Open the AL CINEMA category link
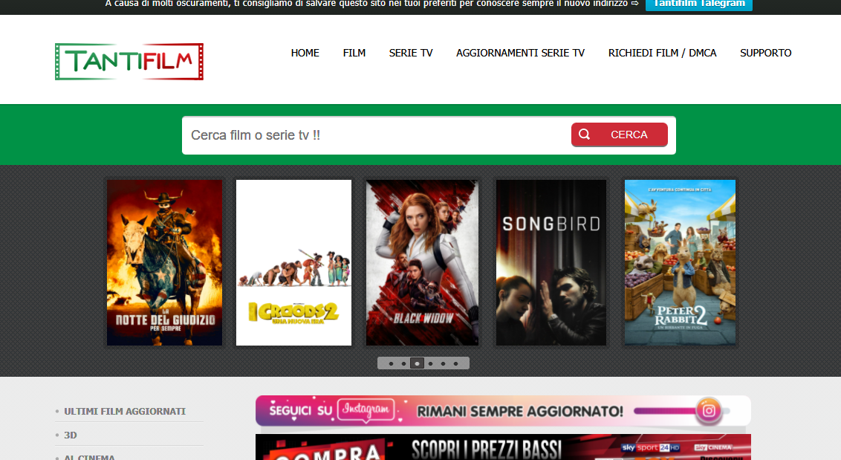This screenshot has width=841, height=460. click(90, 457)
